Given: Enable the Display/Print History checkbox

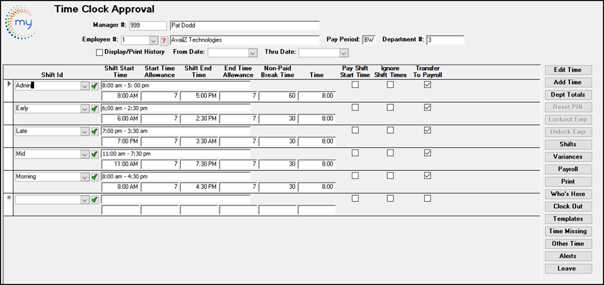Looking at the screenshot, I should click(100, 53).
